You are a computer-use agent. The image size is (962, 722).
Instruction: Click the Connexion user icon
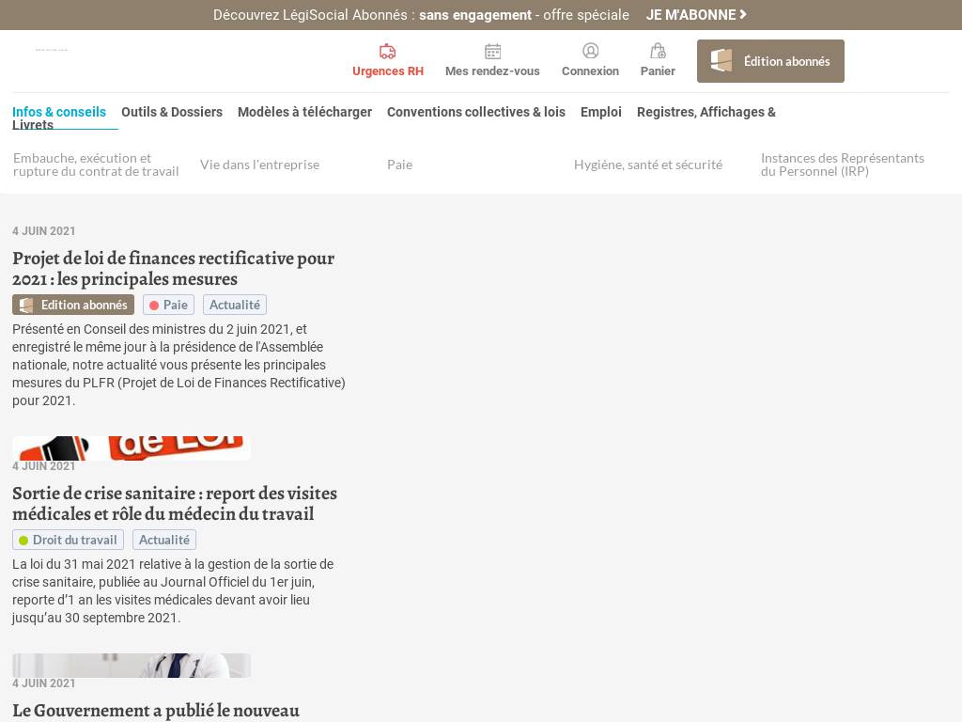590,51
